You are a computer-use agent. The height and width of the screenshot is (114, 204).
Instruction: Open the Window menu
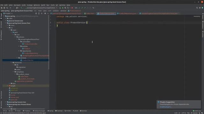coord(62,5)
